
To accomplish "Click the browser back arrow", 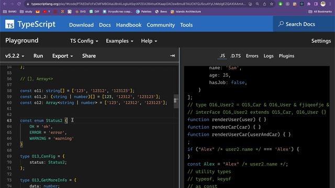I will tap(5, 4).
